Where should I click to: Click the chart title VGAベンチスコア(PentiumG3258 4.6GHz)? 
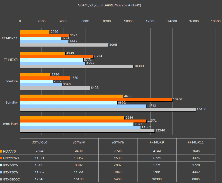tap(110, 5)
